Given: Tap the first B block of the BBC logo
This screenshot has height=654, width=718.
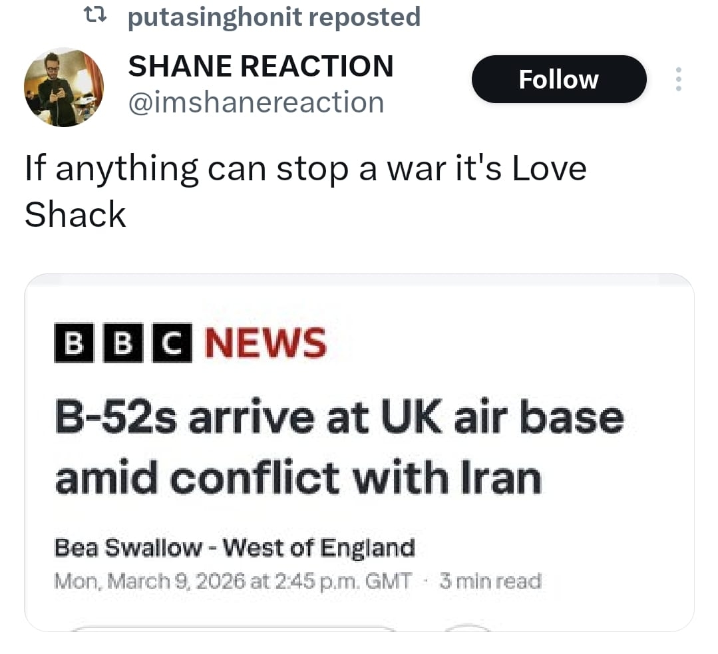Looking at the screenshot, I should tap(74, 343).
